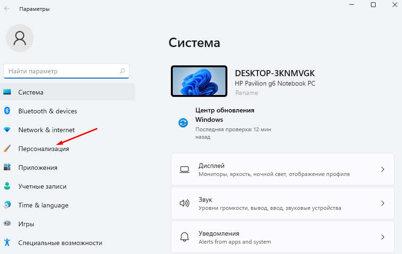The height and width of the screenshot is (254, 402).
Task: Open Центр обновления Windows
Action: tap(225, 115)
